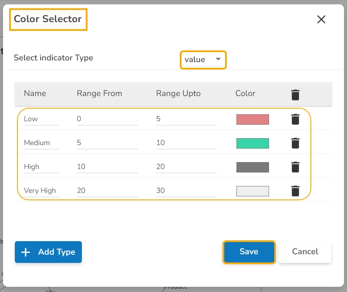The image size is (347, 292).
Task: Click the Low name field
Action: (x=41, y=119)
